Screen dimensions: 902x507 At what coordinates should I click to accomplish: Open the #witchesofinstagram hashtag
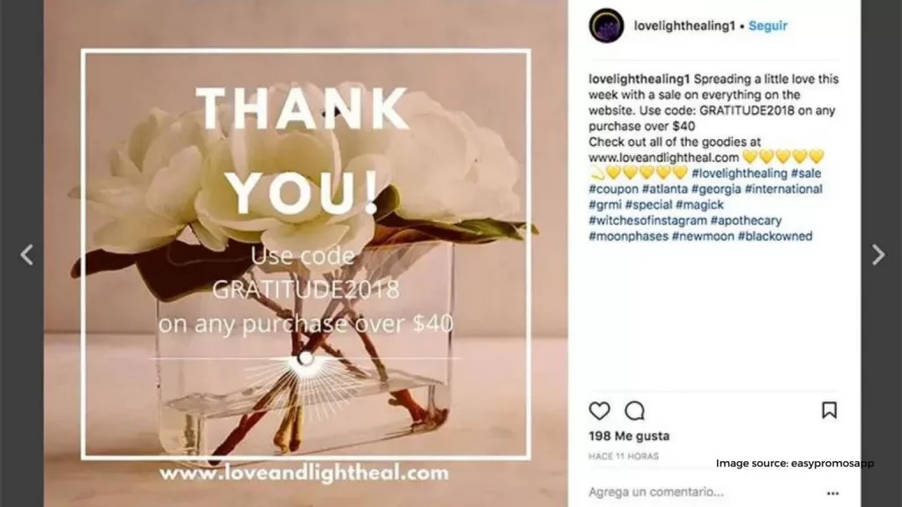pyautogui.click(x=647, y=221)
